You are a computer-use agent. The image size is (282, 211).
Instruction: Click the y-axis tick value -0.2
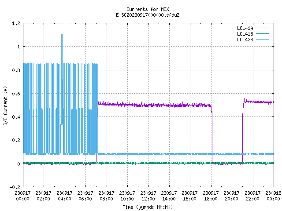[15, 187]
